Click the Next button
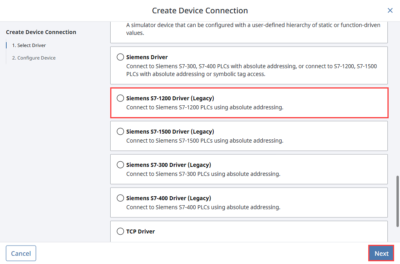This screenshot has width=400, height=264. click(381, 253)
